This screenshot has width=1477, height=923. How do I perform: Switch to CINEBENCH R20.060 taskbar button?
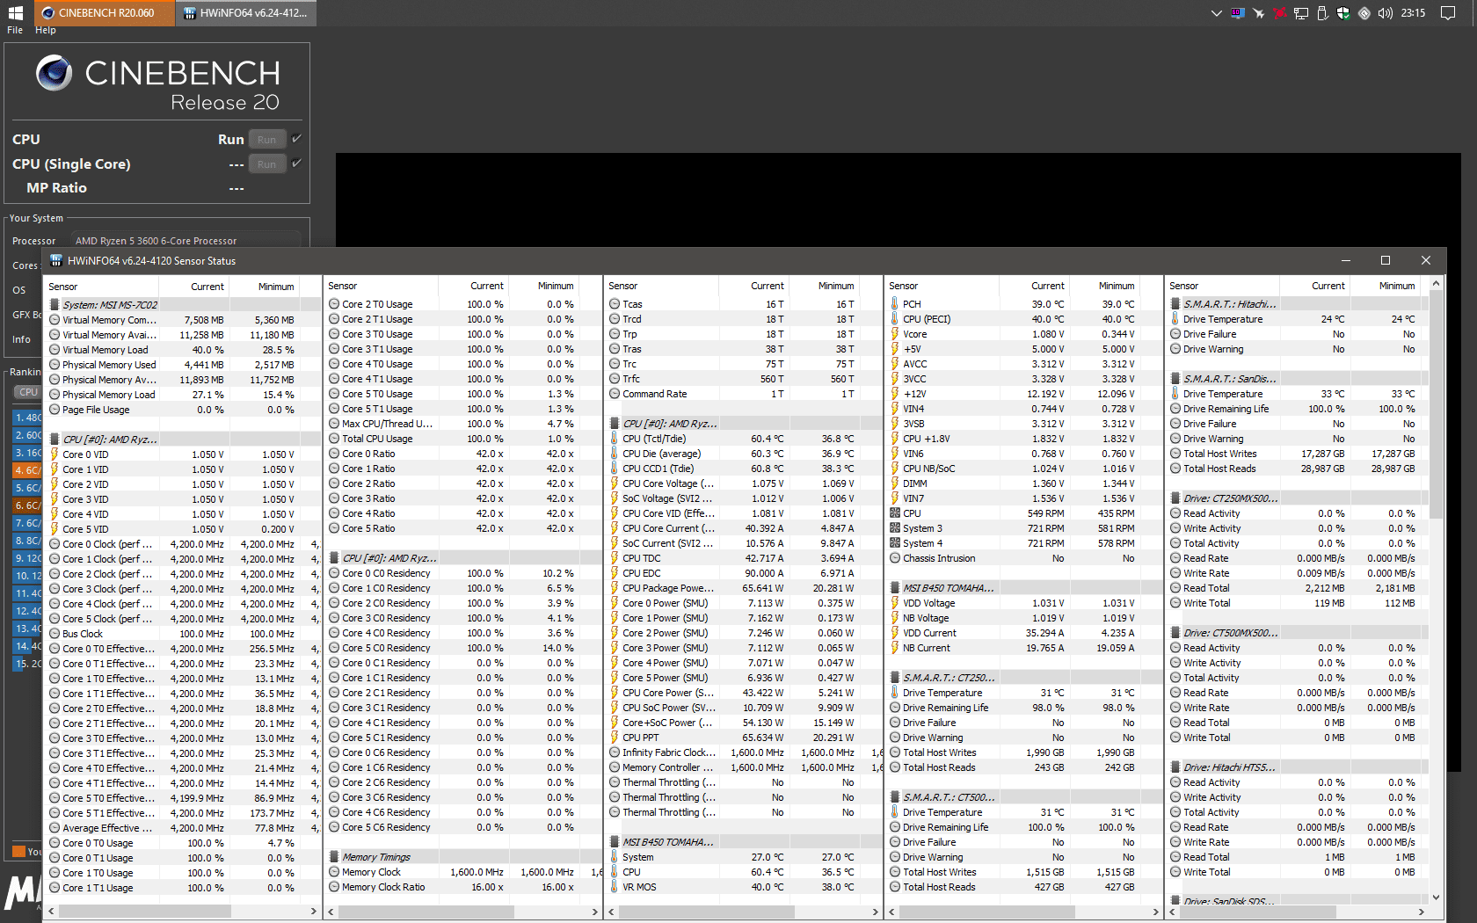point(105,13)
